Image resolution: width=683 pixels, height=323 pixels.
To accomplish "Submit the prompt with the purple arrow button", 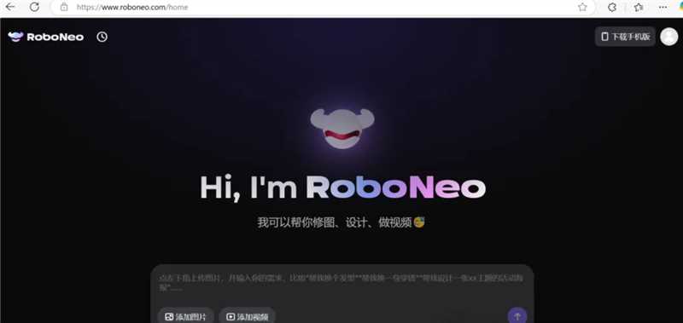I will (517, 315).
